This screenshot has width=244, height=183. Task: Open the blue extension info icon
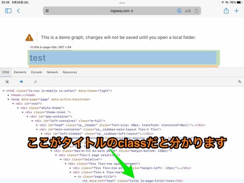click(x=179, y=11)
